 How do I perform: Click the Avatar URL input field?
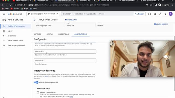(65, 51)
